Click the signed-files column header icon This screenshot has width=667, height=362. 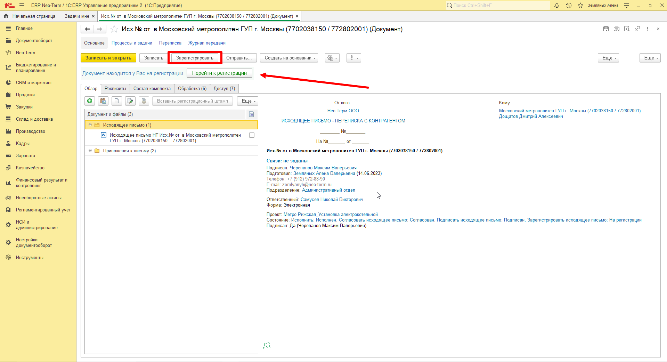pos(252,114)
